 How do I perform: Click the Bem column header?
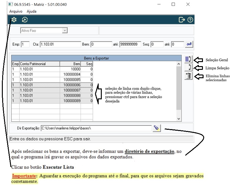[70, 64]
